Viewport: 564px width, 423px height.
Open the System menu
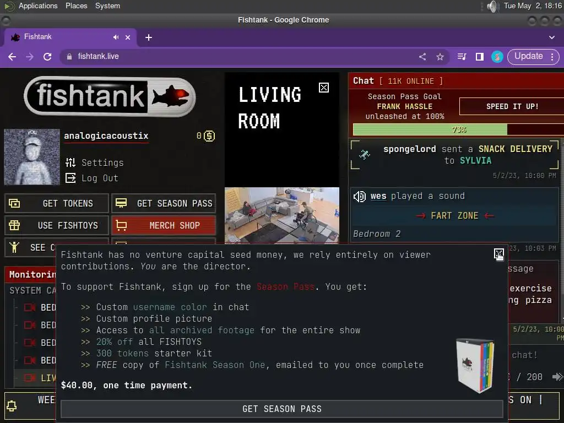coord(107,6)
